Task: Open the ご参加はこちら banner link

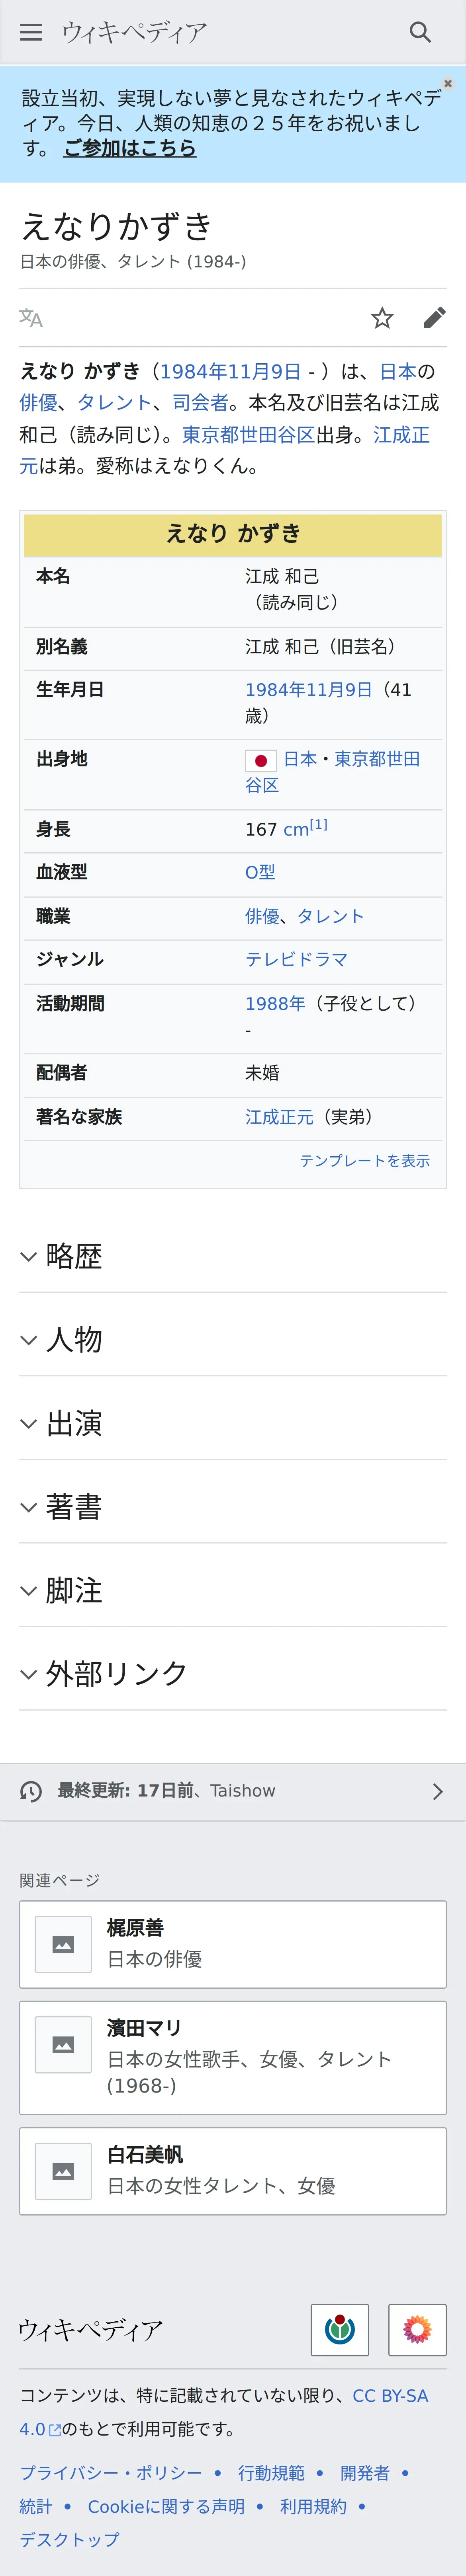Action: point(130,148)
